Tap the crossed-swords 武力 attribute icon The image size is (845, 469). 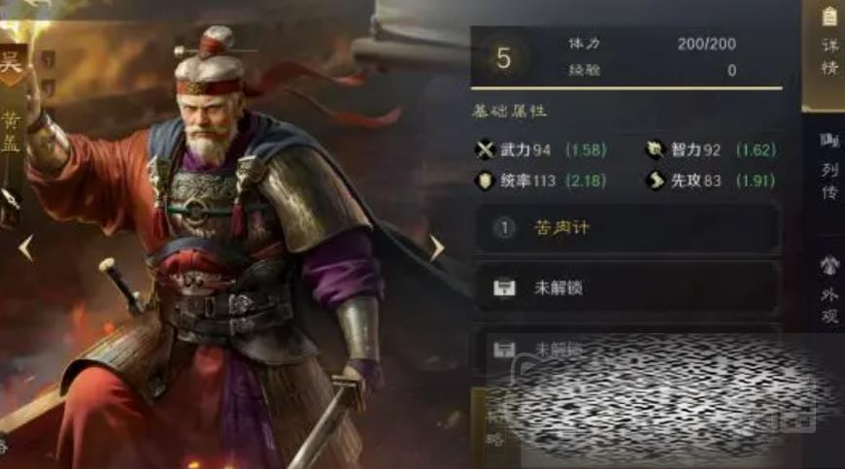485,150
